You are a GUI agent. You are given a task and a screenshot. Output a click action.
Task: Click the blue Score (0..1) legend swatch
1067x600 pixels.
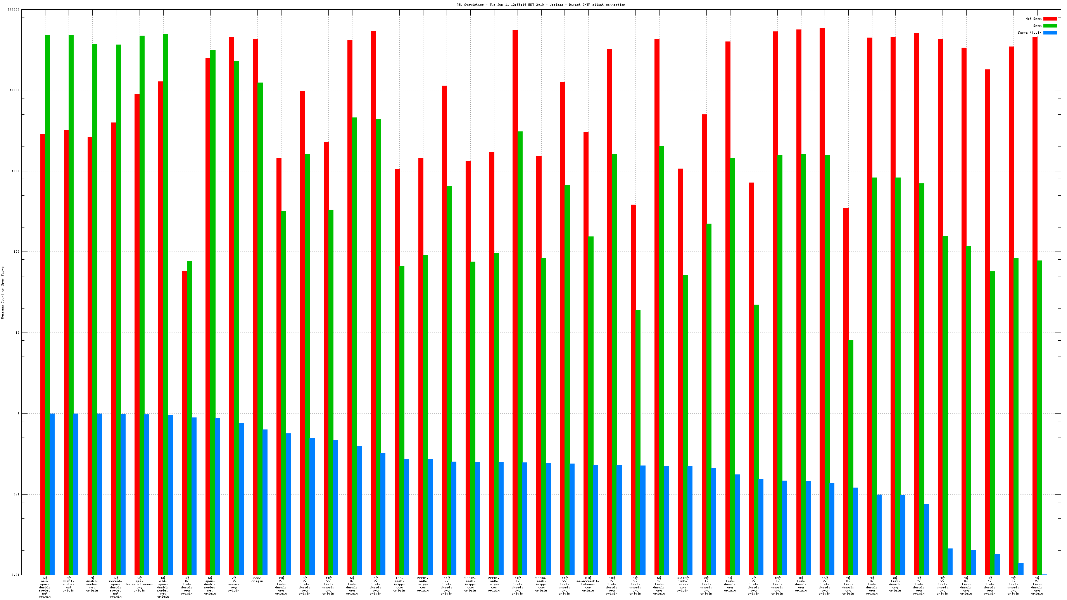[x=1050, y=33]
